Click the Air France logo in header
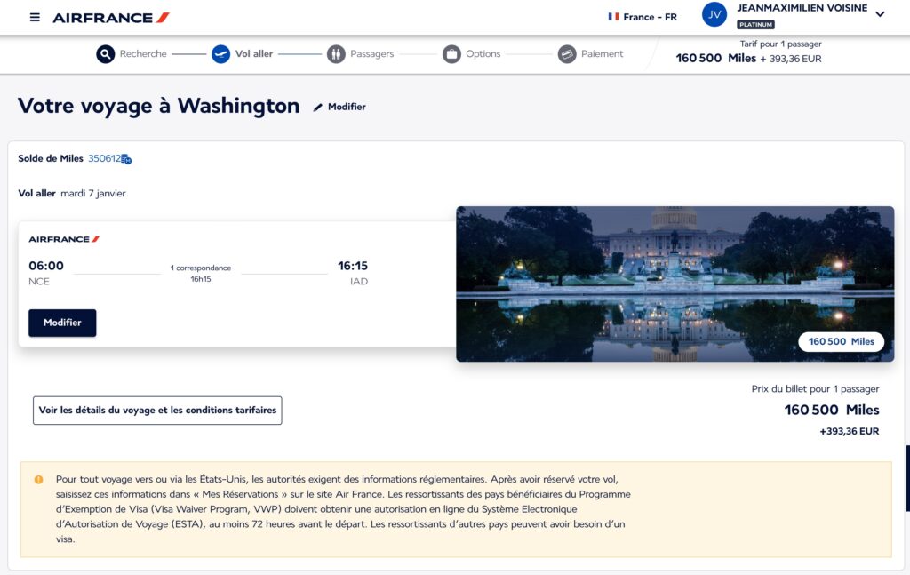 111,18
